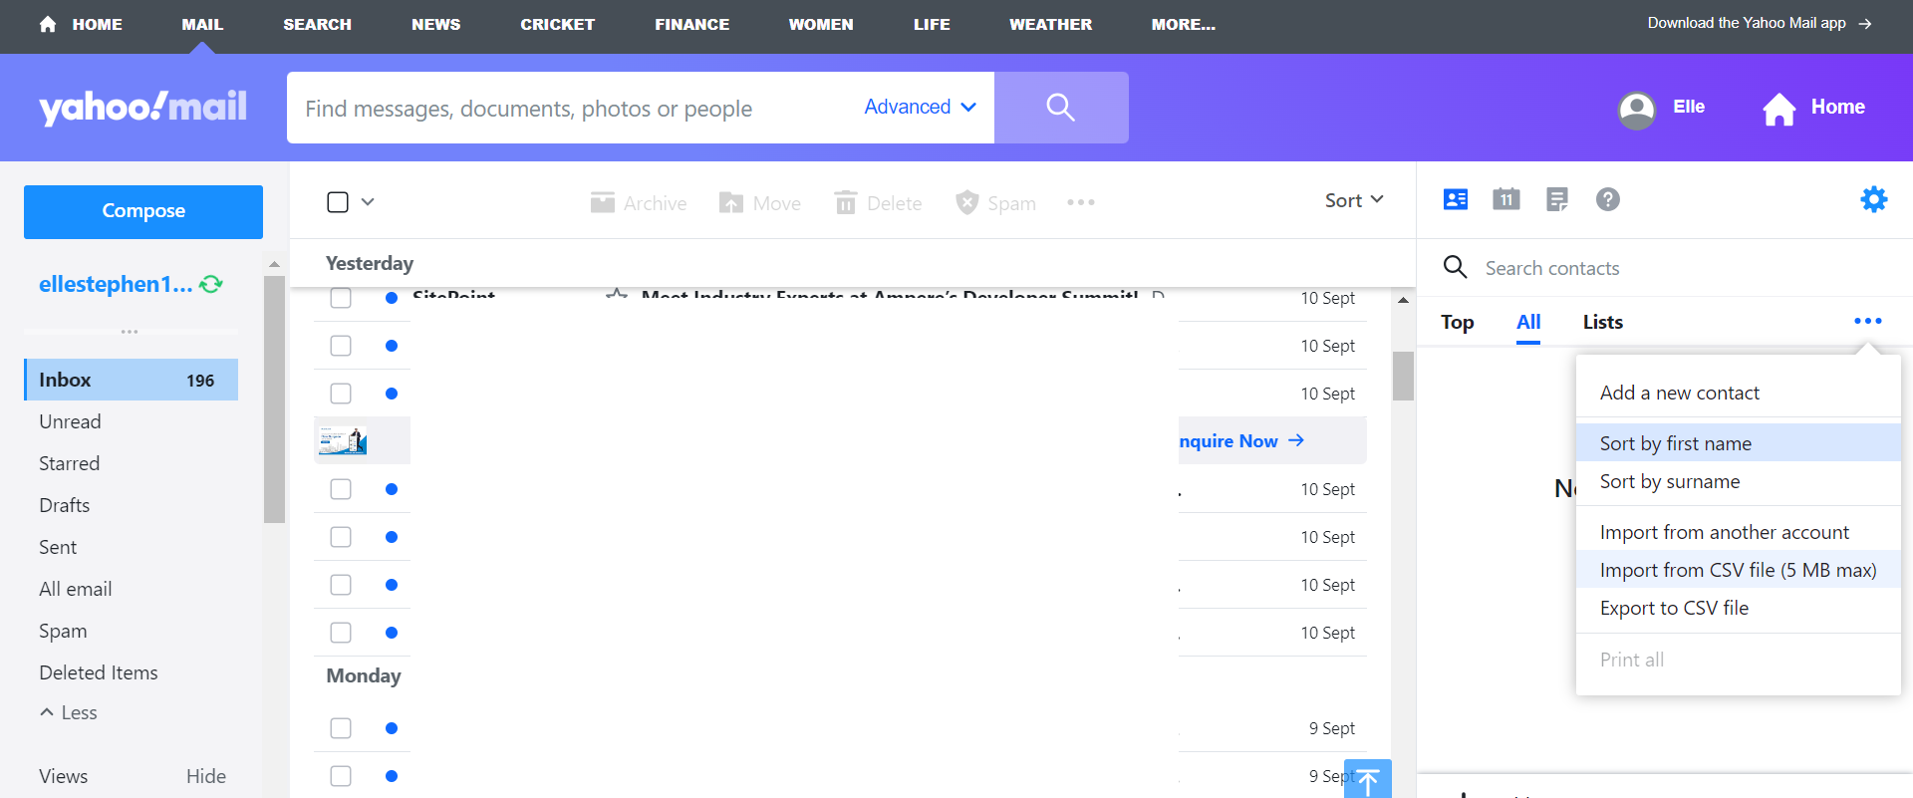Check the second 9 Sept message checkbox
The height and width of the screenshot is (798, 1913).
coord(341,776)
